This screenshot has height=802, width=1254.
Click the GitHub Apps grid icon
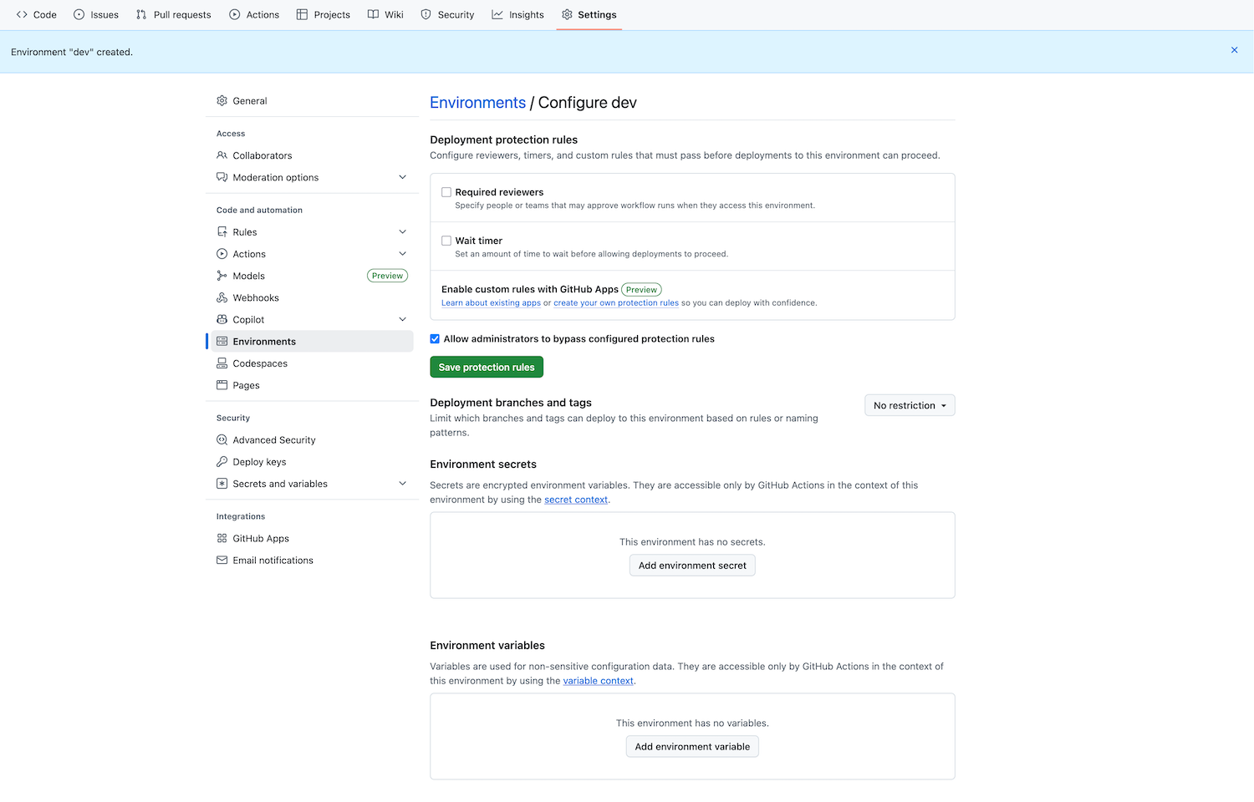click(x=222, y=539)
